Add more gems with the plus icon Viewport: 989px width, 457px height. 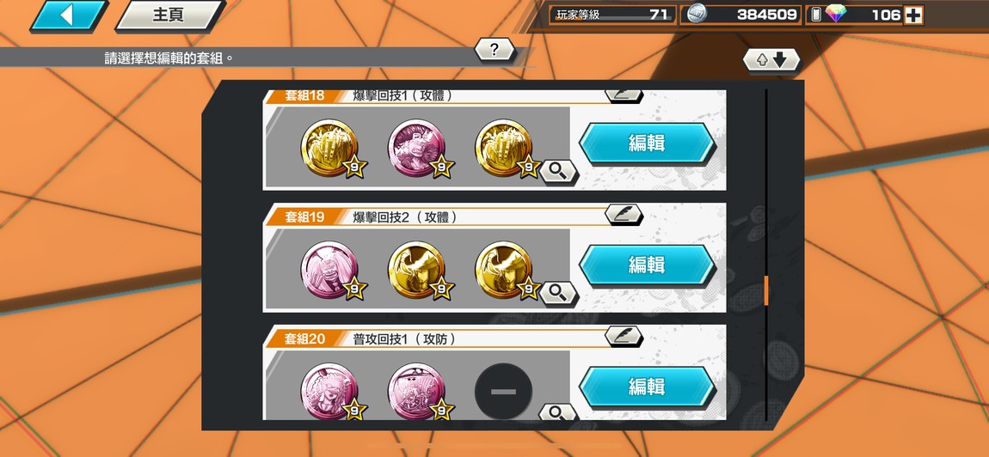pyautogui.click(x=913, y=15)
